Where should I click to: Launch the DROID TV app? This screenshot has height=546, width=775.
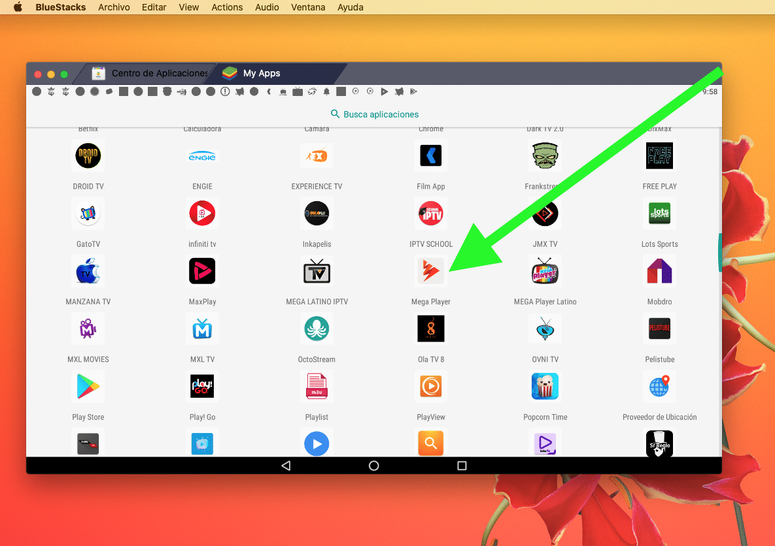click(88, 156)
